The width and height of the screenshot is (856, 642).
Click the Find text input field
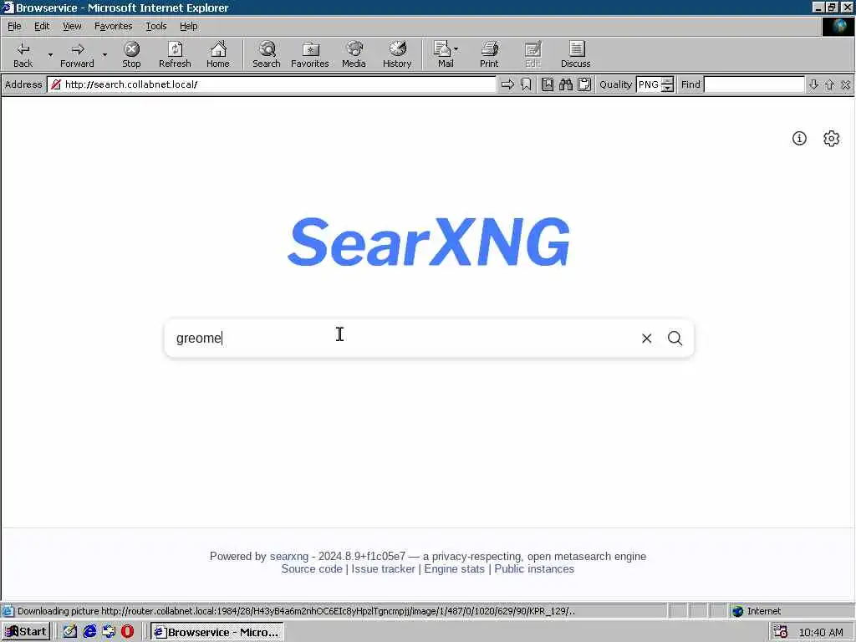pos(754,84)
